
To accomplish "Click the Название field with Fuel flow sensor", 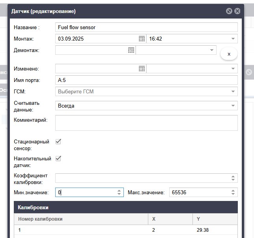I will pyautogui.click(x=146, y=27).
